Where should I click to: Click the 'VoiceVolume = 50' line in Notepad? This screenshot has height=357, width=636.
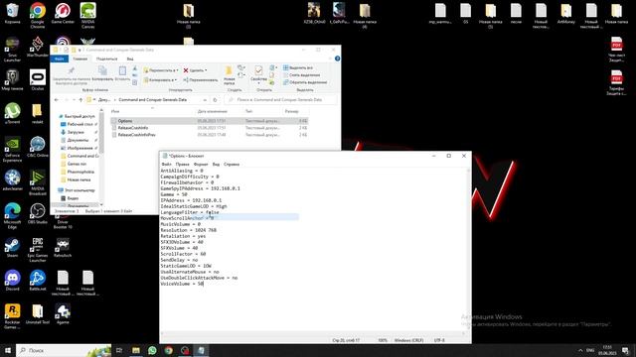click(182, 284)
